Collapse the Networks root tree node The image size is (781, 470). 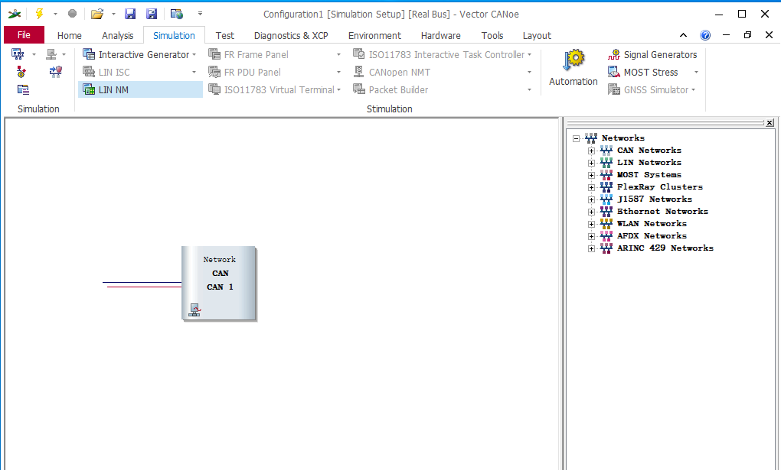click(x=577, y=138)
